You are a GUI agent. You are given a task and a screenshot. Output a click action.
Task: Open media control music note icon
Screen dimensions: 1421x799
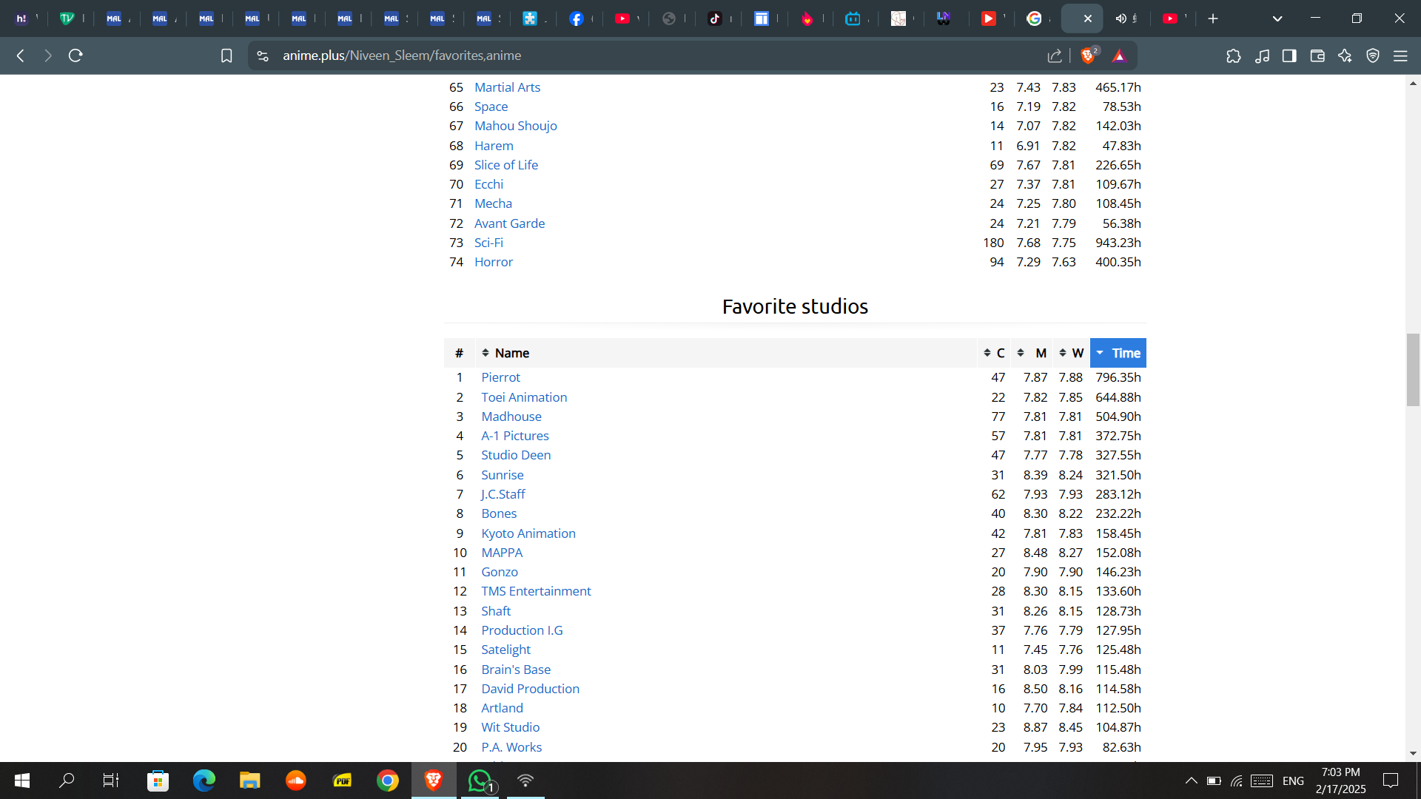click(1262, 55)
